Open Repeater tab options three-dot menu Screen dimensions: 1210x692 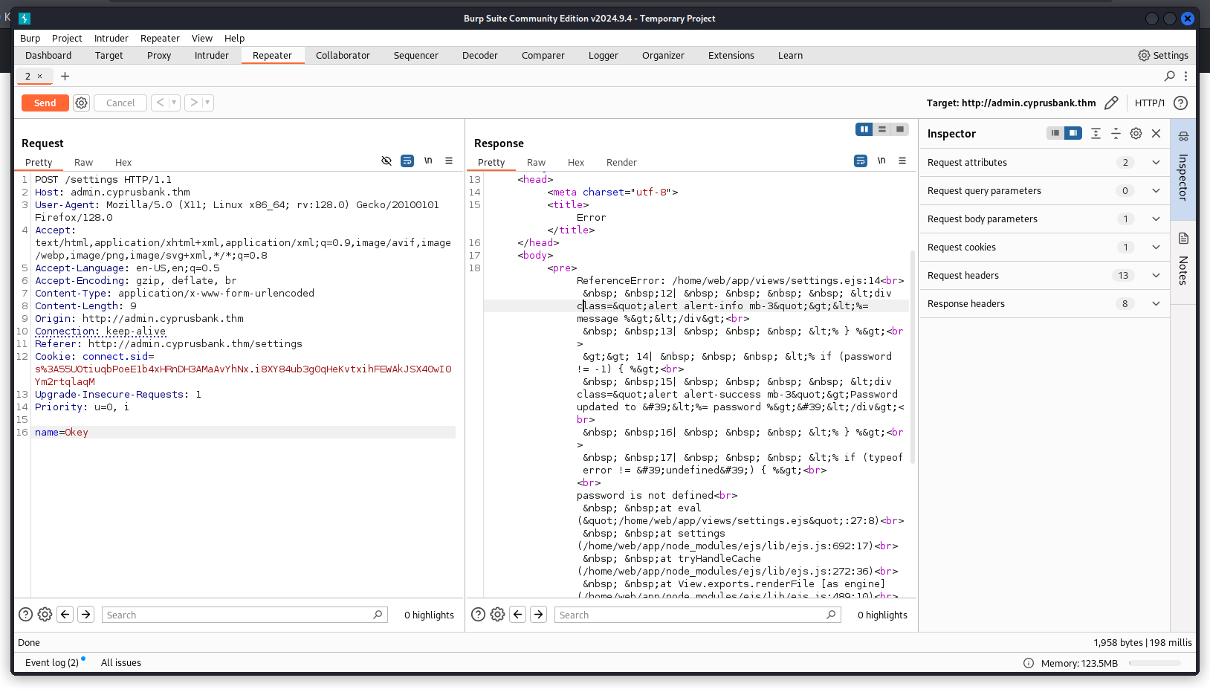[1185, 76]
